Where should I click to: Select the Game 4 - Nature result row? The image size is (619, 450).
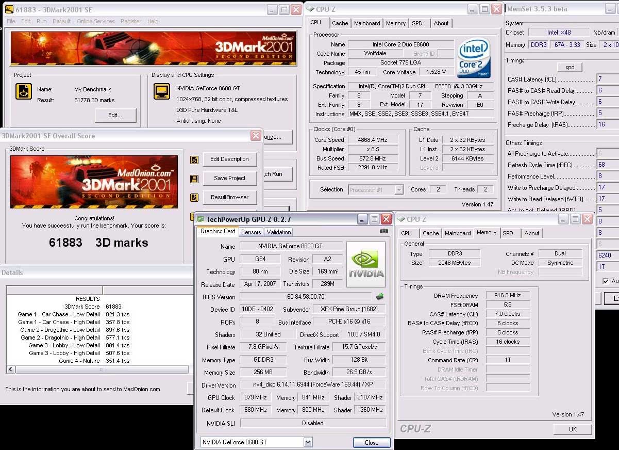coord(94,361)
